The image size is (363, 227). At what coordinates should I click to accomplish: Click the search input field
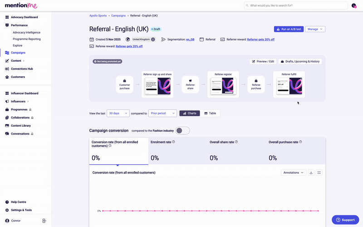coord(296,5)
